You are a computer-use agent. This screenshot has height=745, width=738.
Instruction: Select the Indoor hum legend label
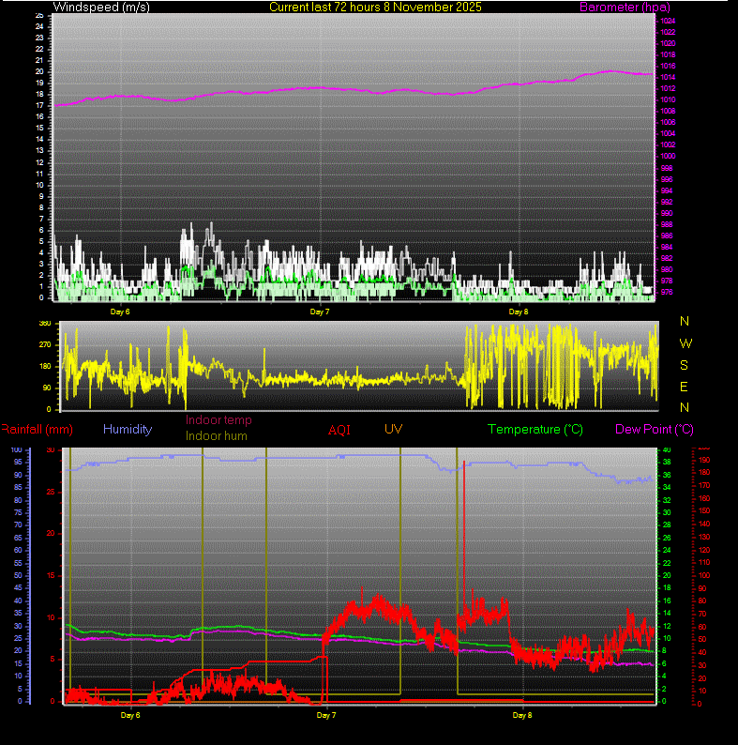(218, 435)
